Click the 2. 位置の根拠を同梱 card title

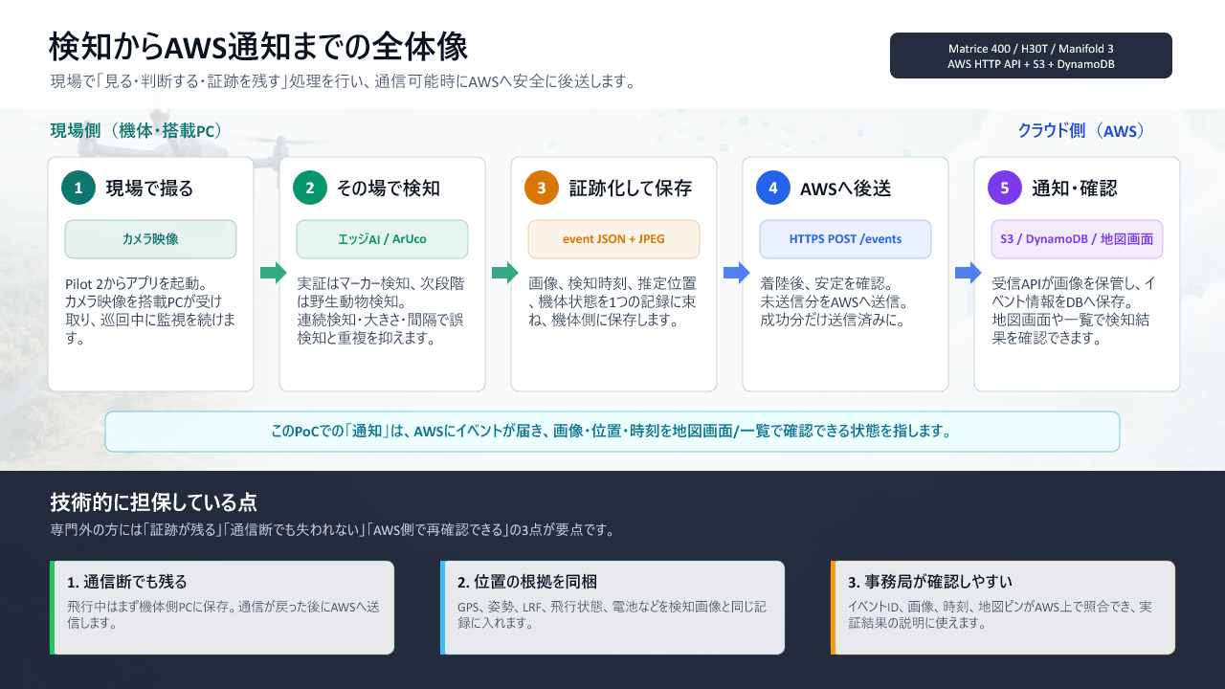pos(528,582)
